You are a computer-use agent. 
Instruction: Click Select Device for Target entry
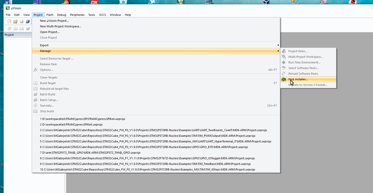pos(156,59)
